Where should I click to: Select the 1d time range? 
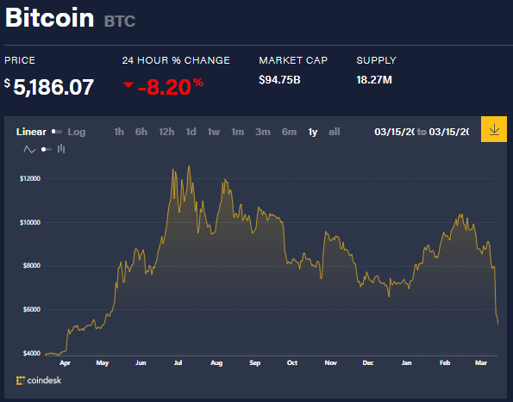point(191,132)
